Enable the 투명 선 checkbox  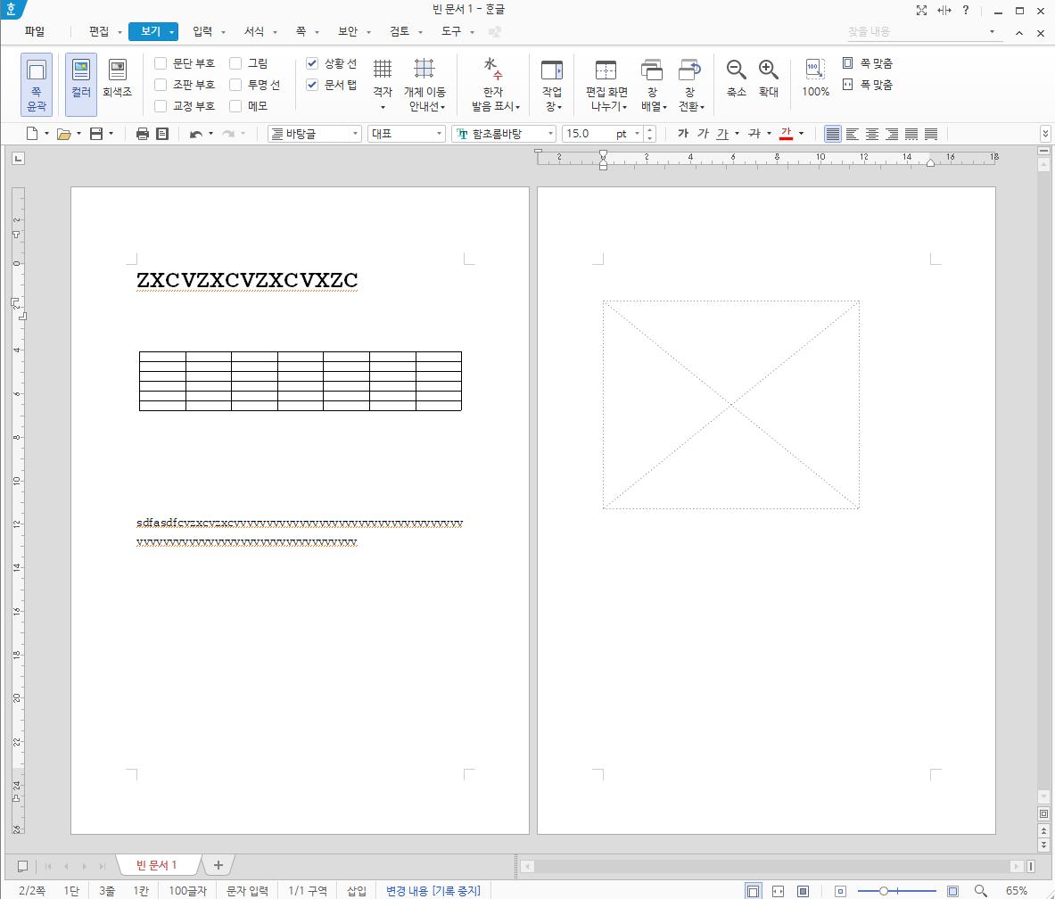[236, 85]
